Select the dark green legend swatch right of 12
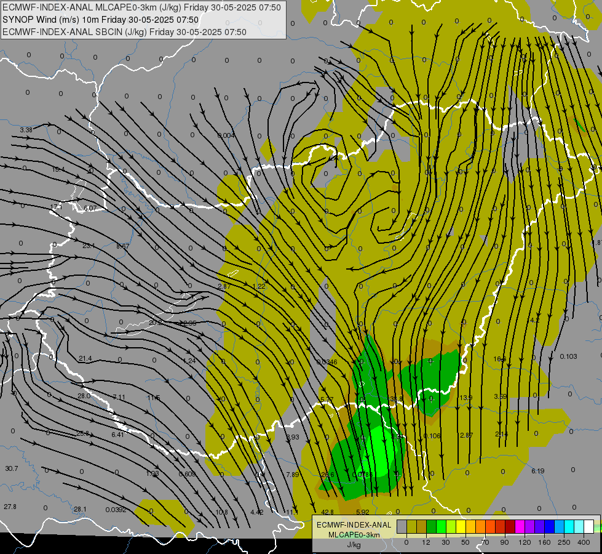This screenshot has height=554, width=602. point(432,526)
